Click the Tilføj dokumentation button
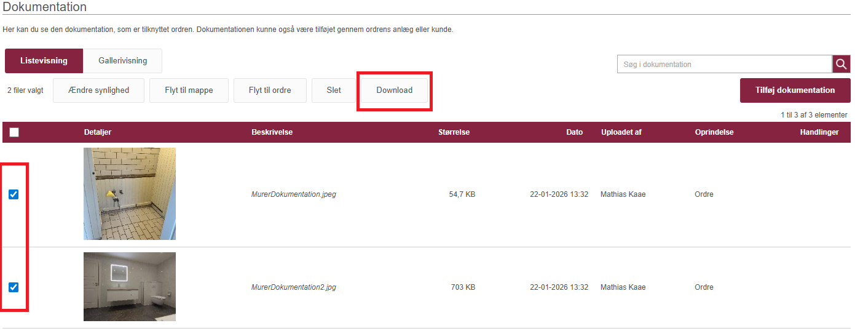This screenshot has height=331, width=855. point(795,90)
